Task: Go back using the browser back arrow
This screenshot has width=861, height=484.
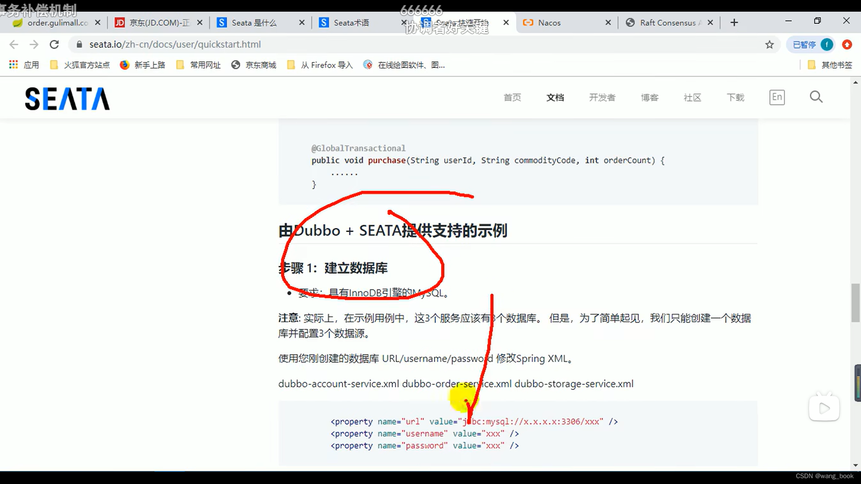Action: tap(14, 44)
